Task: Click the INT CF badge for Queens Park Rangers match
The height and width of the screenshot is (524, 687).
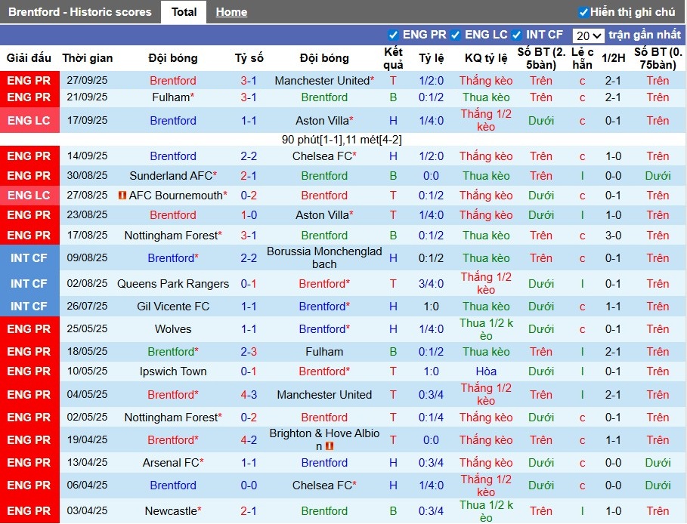Action: 29,284
